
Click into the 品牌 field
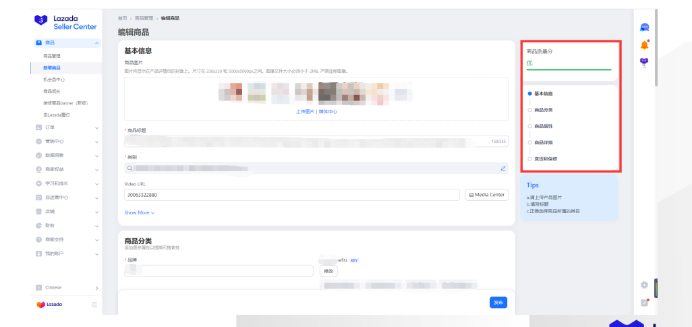point(219,271)
